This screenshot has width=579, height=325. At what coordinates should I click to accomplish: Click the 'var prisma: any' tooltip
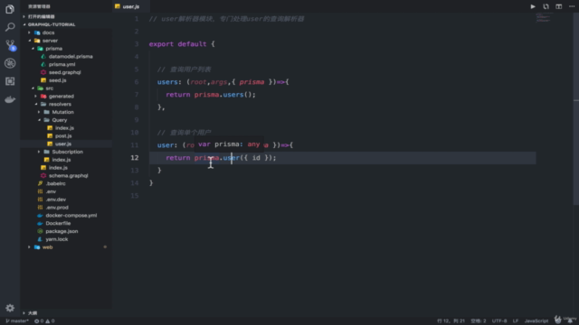(229, 144)
